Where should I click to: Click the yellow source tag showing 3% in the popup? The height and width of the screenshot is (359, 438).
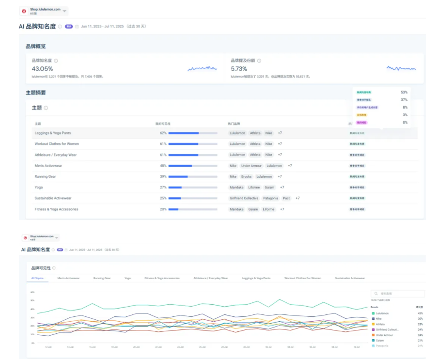coord(362,115)
